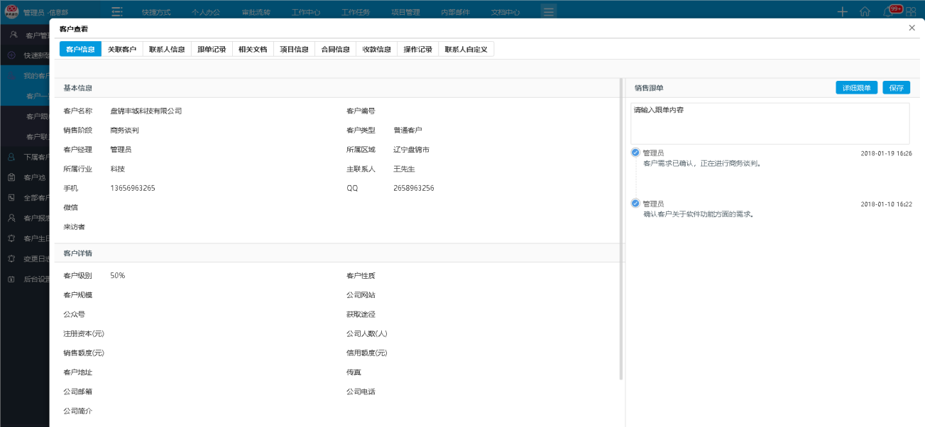Viewport: 925px width, 427px height.
Task: Click the 快速新建 plus icon in sidebar
Action: pyautogui.click(x=11, y=55)
